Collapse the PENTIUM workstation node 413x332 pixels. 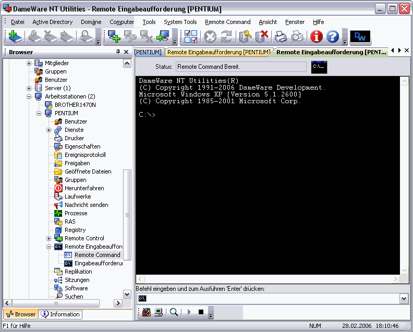click(x=39, y=113)
